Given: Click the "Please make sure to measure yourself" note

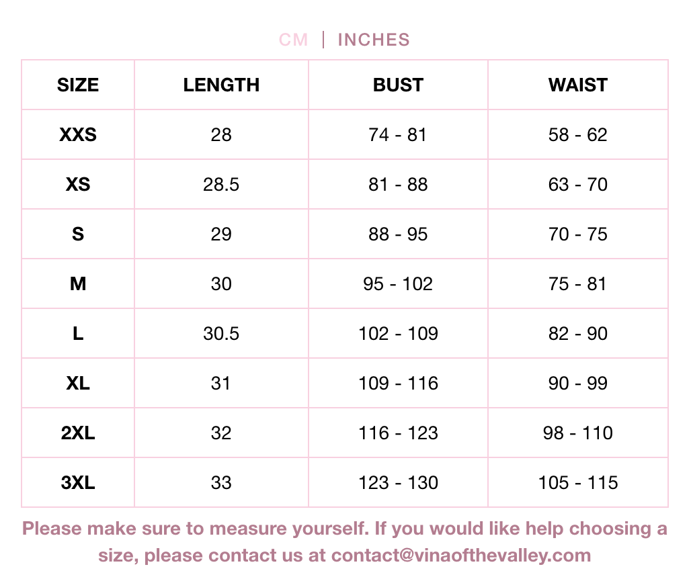Looking at the screenshot, I should point(195,529).
